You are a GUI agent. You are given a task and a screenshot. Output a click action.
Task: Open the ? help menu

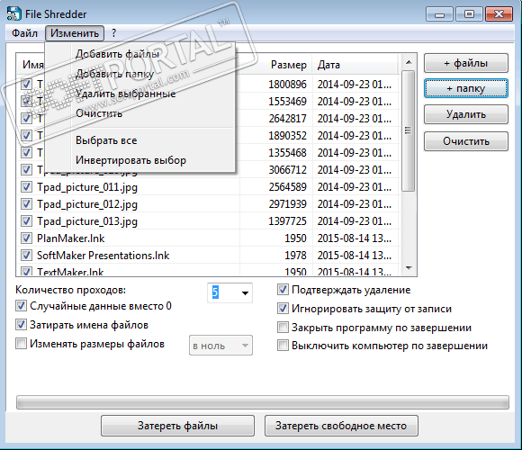[x=114, y=33]
